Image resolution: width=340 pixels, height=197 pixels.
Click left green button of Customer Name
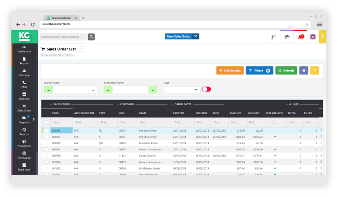pos(108,90)
